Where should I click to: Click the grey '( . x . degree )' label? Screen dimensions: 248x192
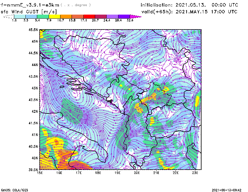76,5
